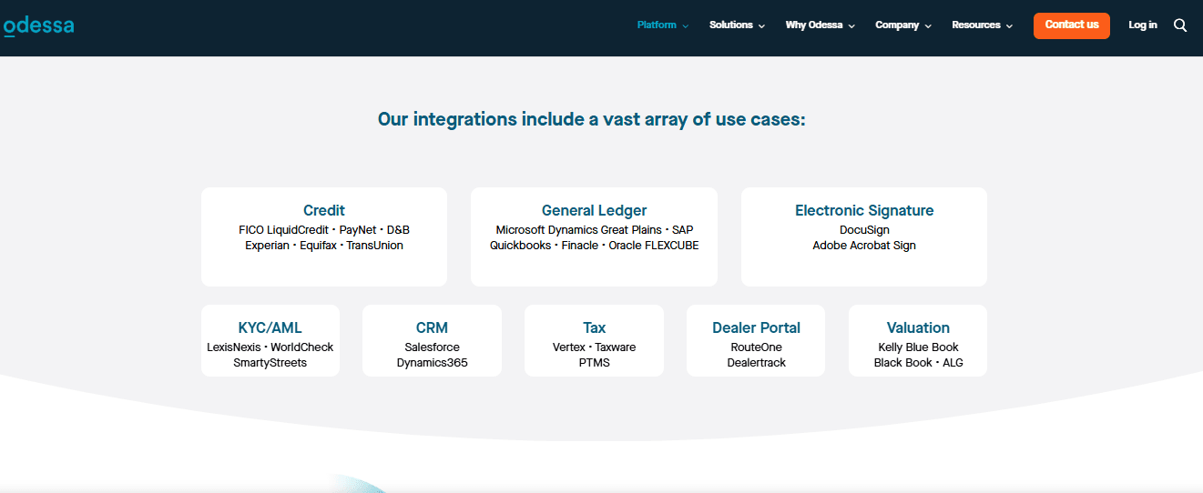Select the General Ledger heading
The width and height of the screenshot is (1203, 493).
594,210
